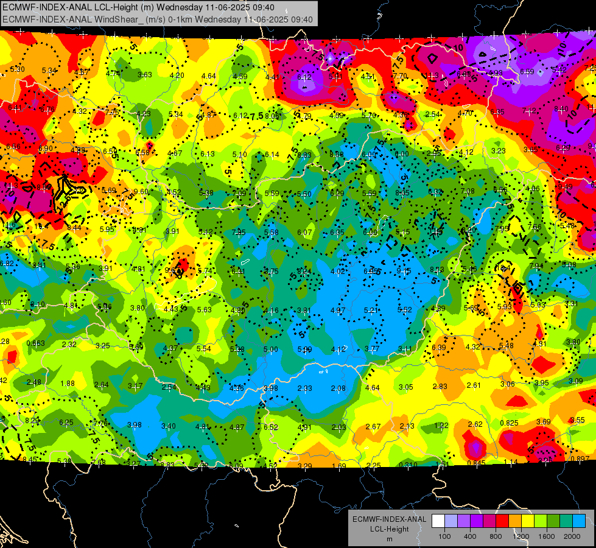Select the vivid violet legend swatch right of 400
This screenshot has width=596, height=548.
coord(477,521)
